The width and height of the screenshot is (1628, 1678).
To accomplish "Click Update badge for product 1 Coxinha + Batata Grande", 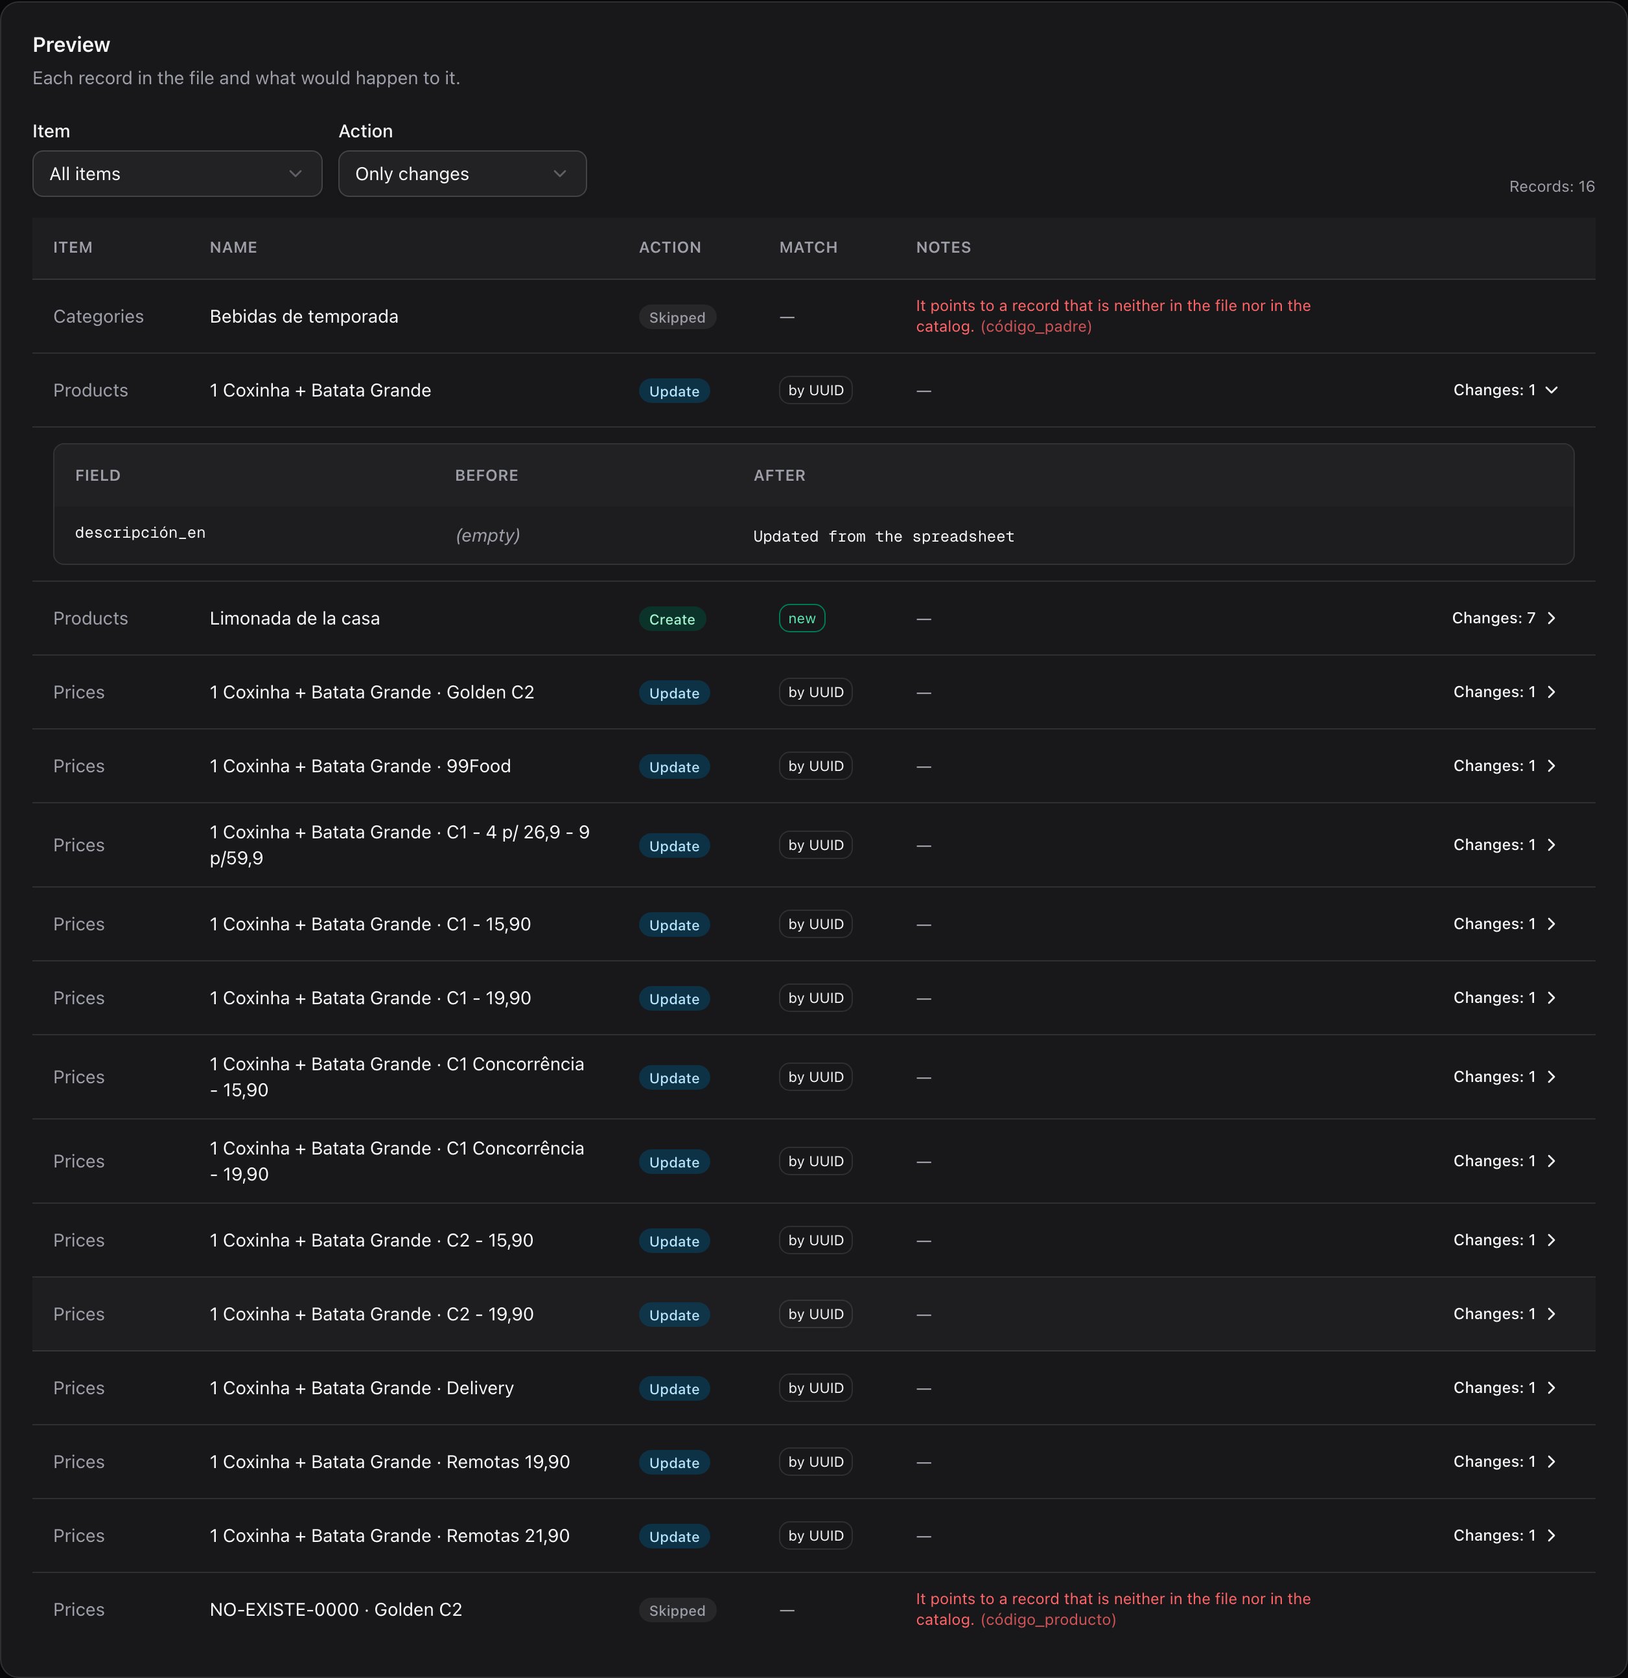I will 674,391.
